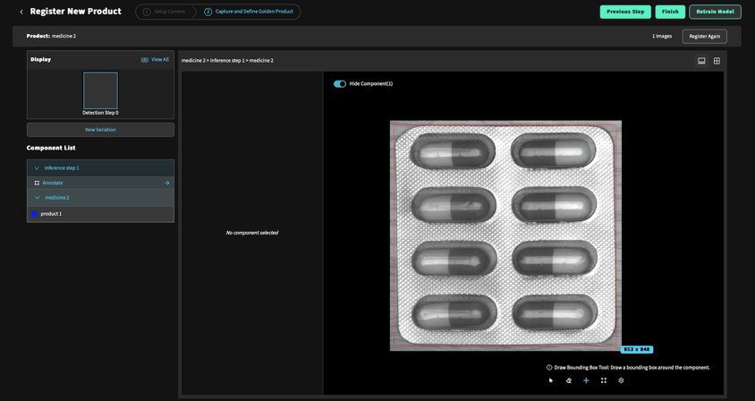Image resolution: width=755 pixels, height=401 pixels.
Task: Open the Setup Camera step
Action: (x=164, y=12)
